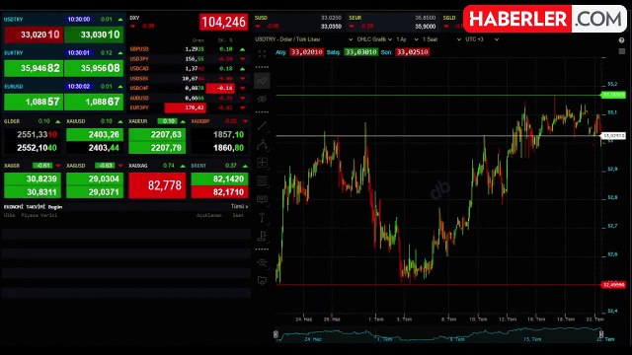Click the Son value 33,02510 above chart
This screenshot has width=632, height=355.
pyautogui.click(x=412, y=52)
